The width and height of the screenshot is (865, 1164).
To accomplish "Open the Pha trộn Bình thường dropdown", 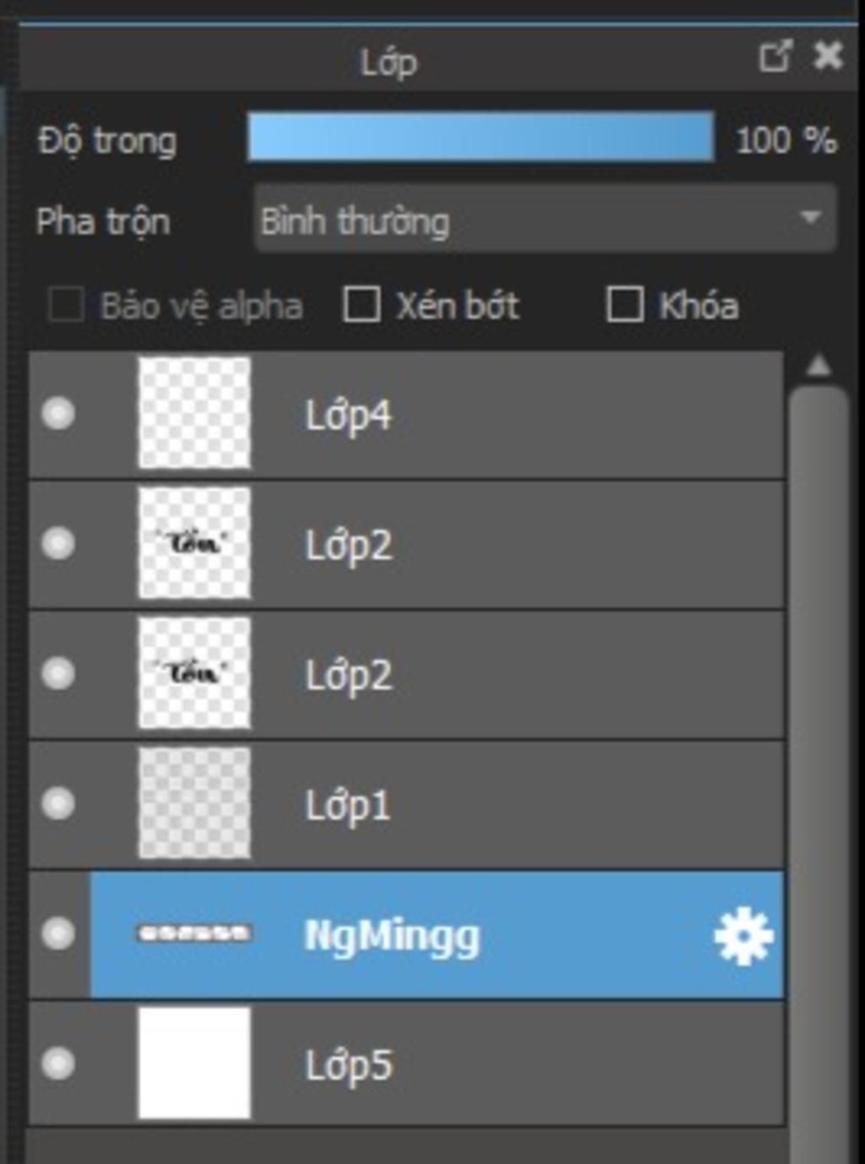I will pyautogui.click(x=545, y=220).
